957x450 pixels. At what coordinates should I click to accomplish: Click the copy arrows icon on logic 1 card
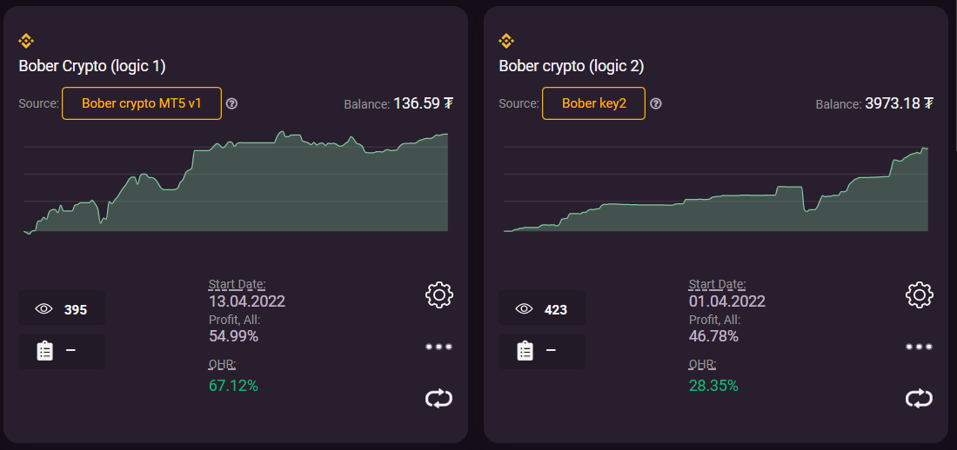pyautogui.click(x=439, y=398)
